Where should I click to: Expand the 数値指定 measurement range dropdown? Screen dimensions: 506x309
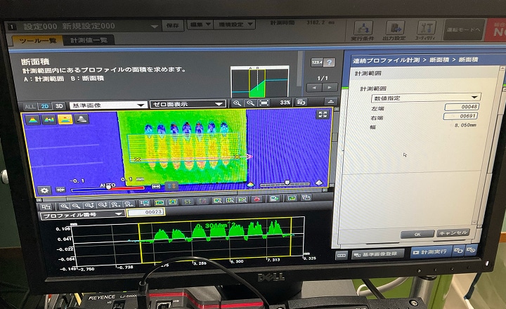(x=426, y=98)
